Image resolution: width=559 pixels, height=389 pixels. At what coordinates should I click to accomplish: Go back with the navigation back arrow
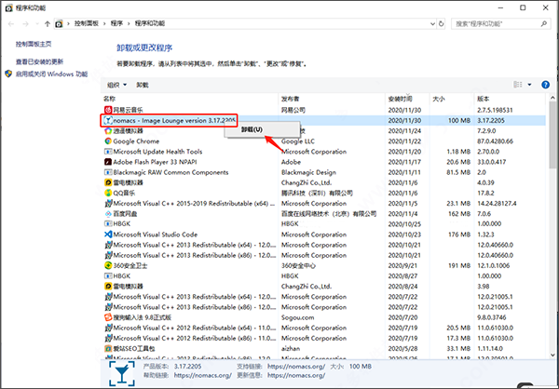(11, 24)
